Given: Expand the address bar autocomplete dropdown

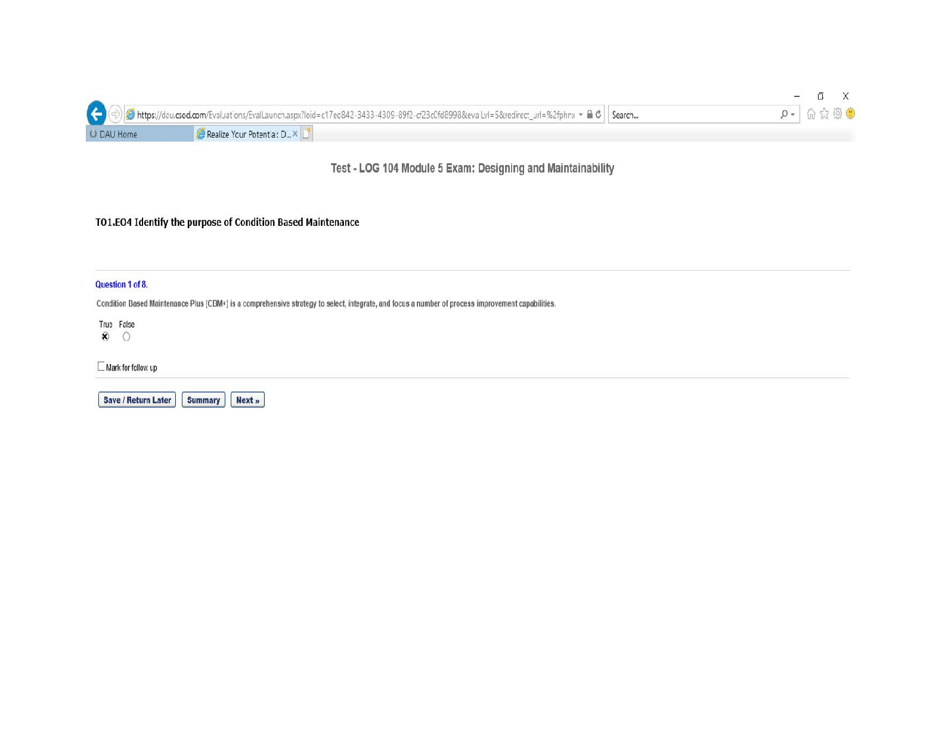Looking at the screenshot, I should 581,114.
